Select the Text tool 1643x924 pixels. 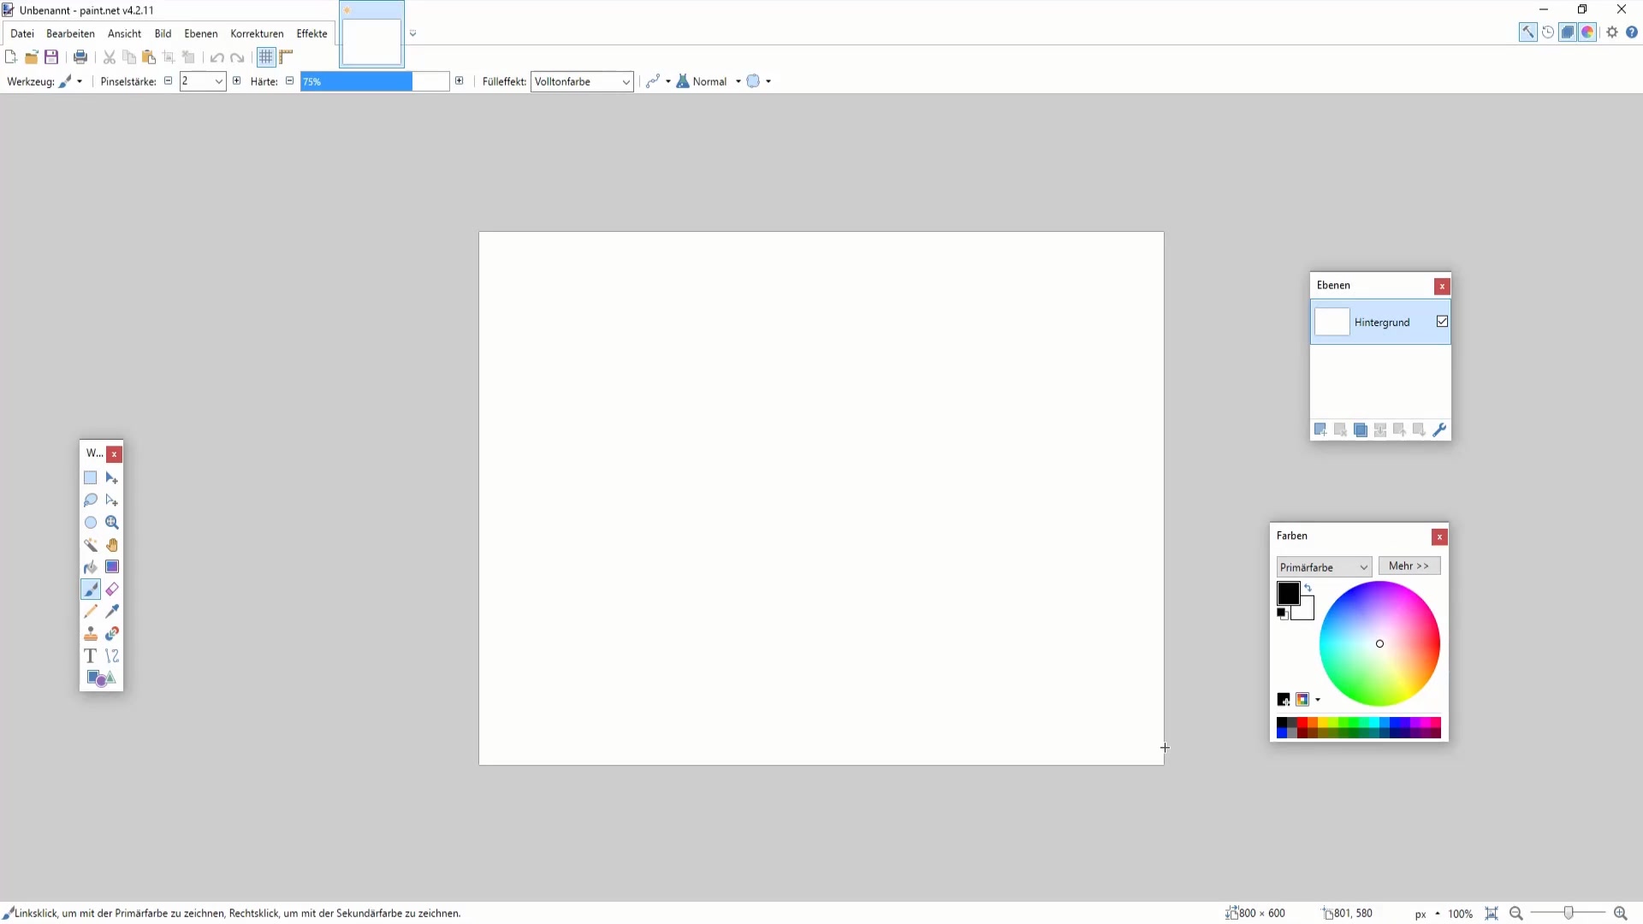(91, 656)
